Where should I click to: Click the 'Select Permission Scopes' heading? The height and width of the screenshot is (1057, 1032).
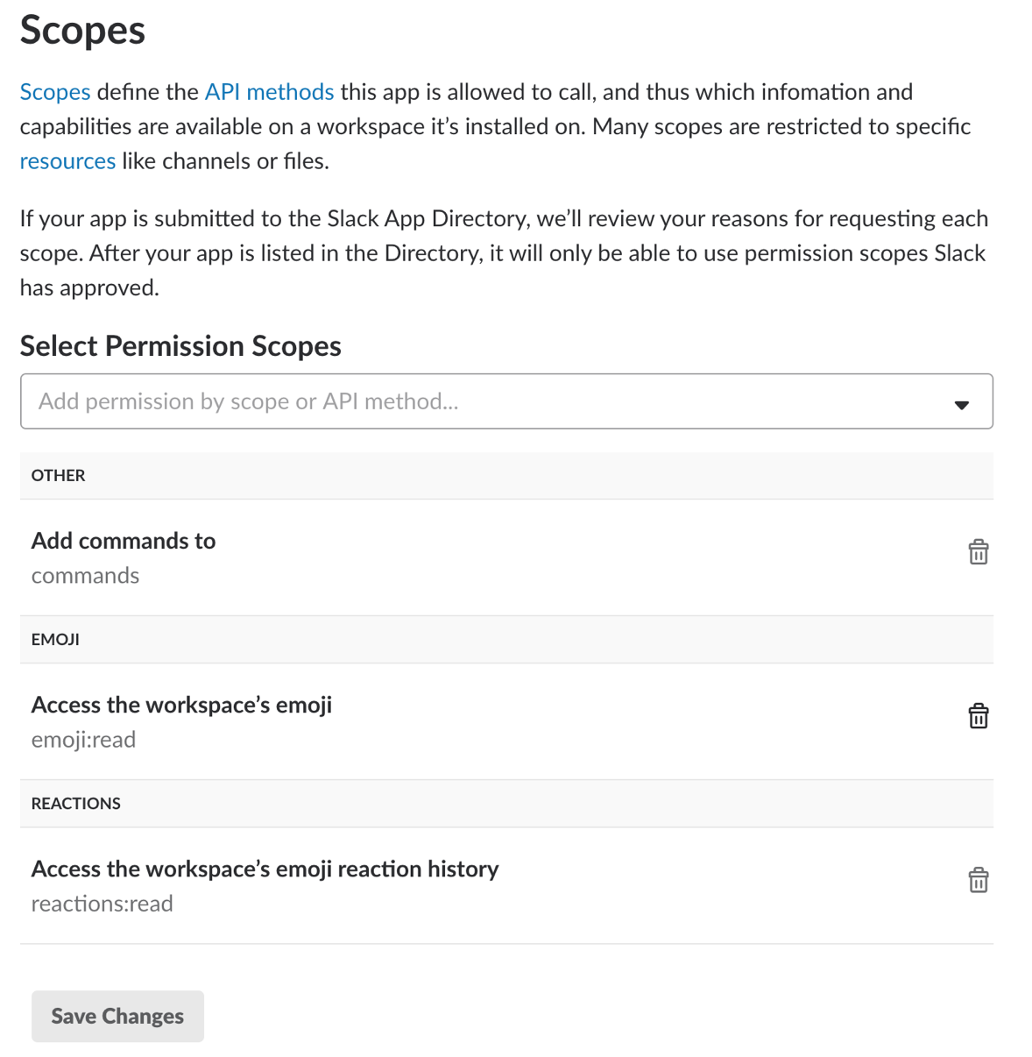pos(180,346)
